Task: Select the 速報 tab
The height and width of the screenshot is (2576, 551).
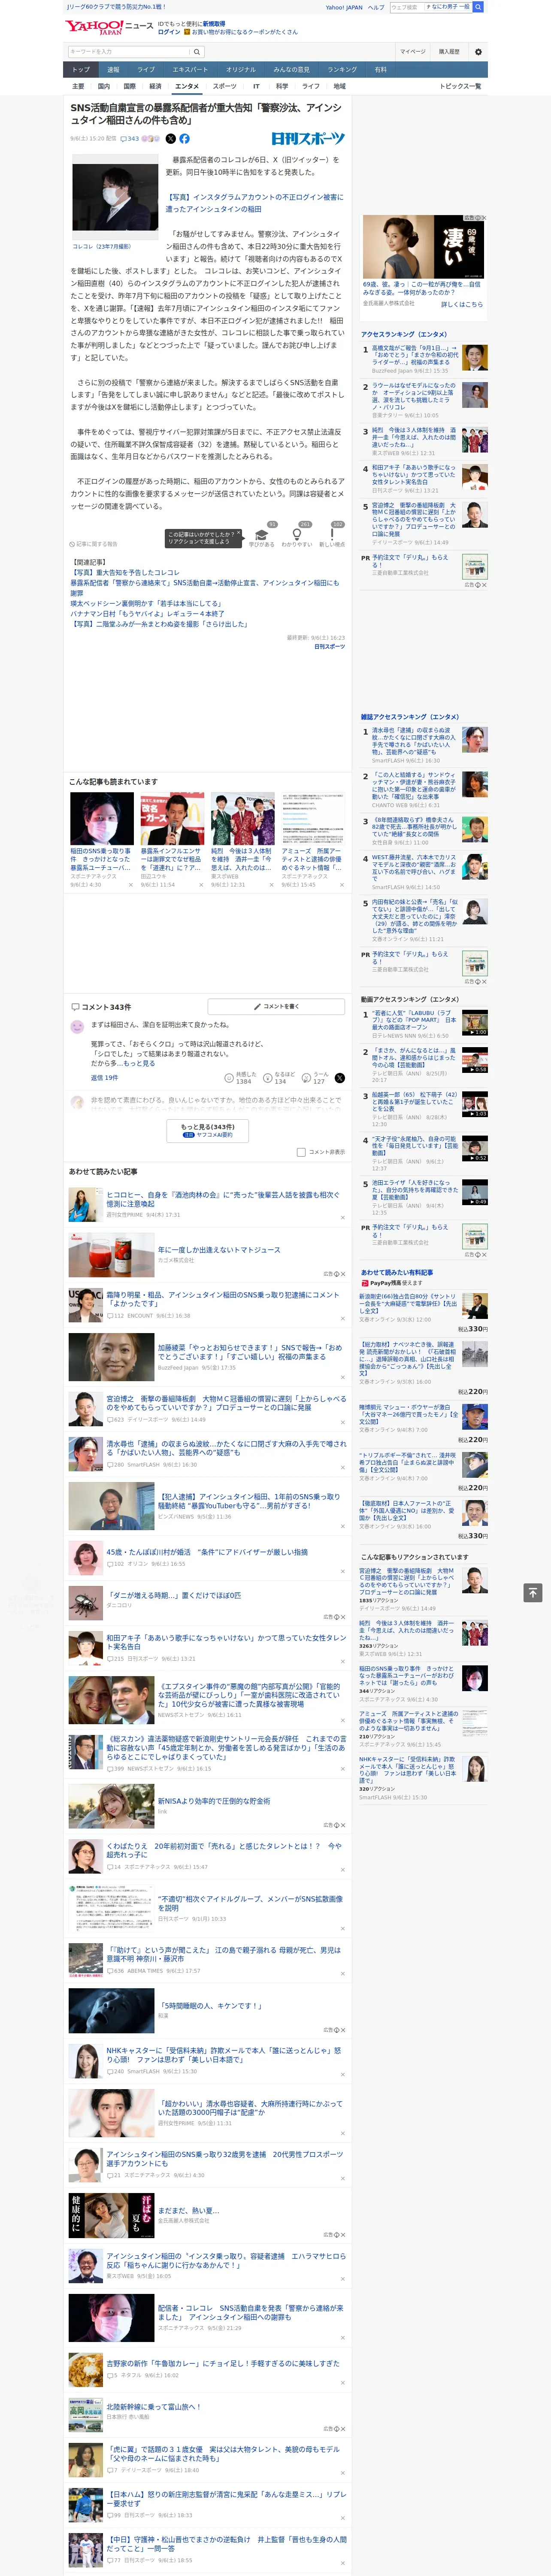Action: coord(113,69)
